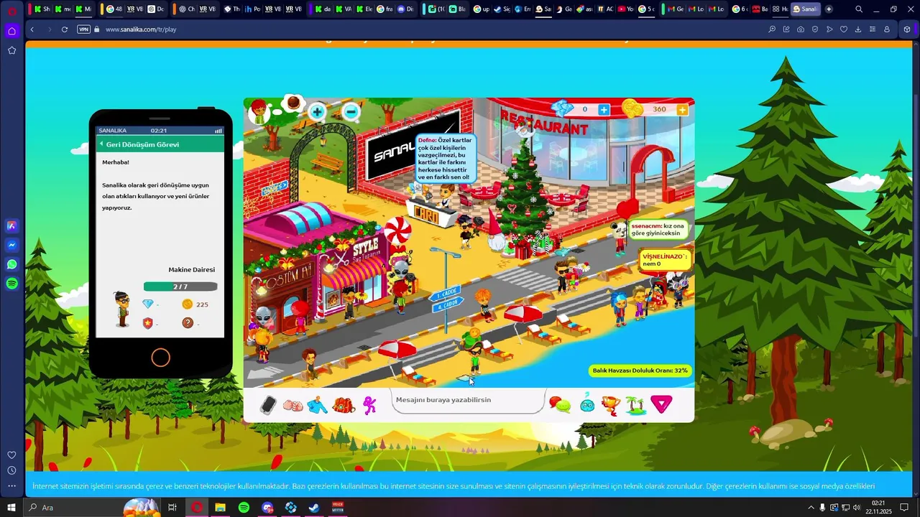Open Spotify in Opera sidebar
Screen dimensions: 920x517
(x=11, y=284)
